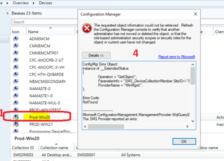This screenshot has height=161, width=224.
Task: Click the vertical scrollbar thumb in the details box
Action: click(x=193, y=76)
